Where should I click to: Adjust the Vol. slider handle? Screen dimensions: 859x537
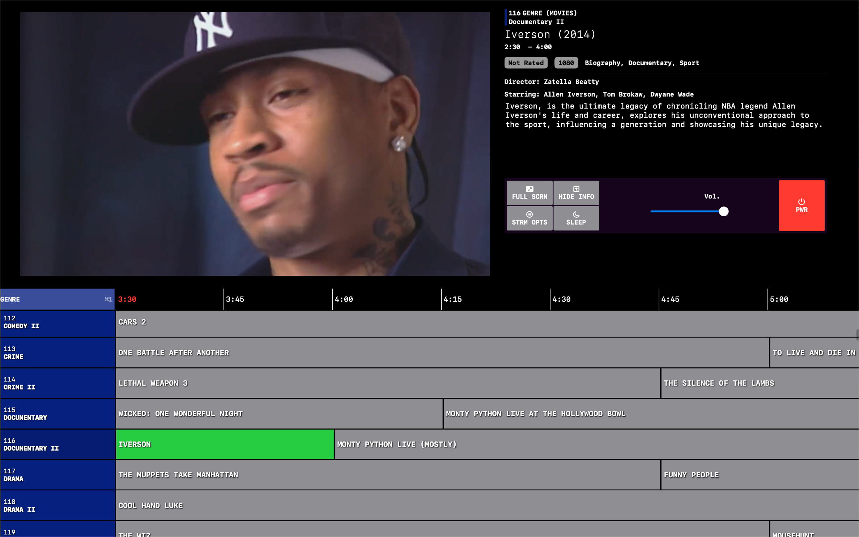pos(724,212)
